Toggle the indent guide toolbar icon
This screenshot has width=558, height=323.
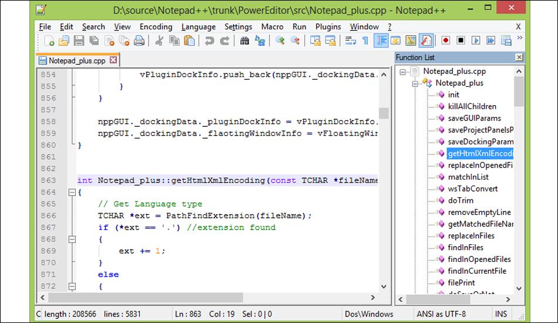(381, 41)
